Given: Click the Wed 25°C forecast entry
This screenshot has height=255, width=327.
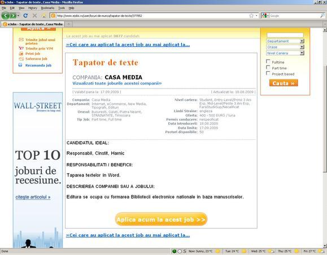Looking at the screenshot, I should (x=263, y=251).
